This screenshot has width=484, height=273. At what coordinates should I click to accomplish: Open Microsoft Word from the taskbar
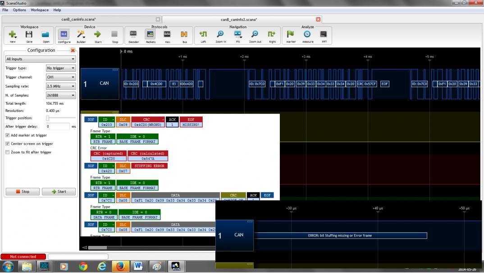[138, 266]
